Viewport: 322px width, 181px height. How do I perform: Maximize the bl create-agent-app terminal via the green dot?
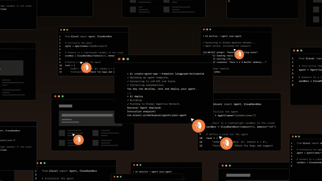click(x=128, y=59)
